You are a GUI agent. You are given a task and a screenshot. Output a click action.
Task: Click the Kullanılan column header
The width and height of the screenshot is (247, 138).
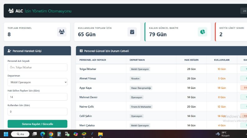[x=222, y=60]
